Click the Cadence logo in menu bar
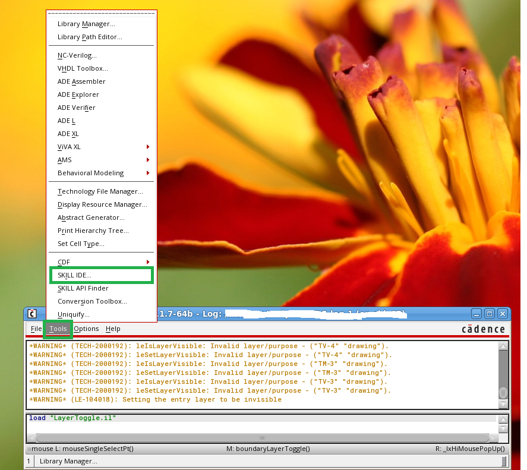Image resolution: width=527 pixels, height=470 pixels. 483,329
